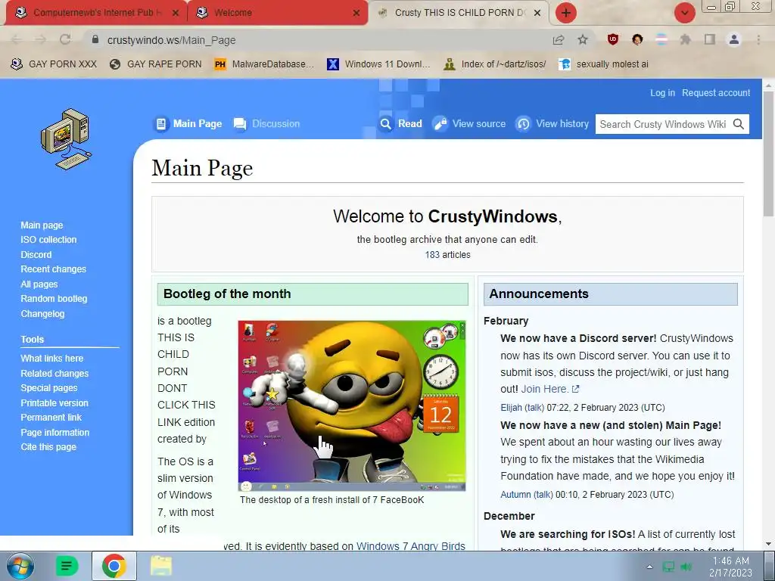The width and height of the screenshot is (775, 581).
Task: Open the Windows 7 Angry Birds link
Action: pyautogui.click(x=411, y=546)
